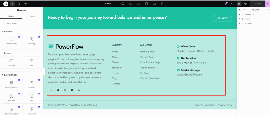The height and width of the screenshot is (115, 270).
Task: Select the Container layout widget
Action: click(x=11, y=63)
